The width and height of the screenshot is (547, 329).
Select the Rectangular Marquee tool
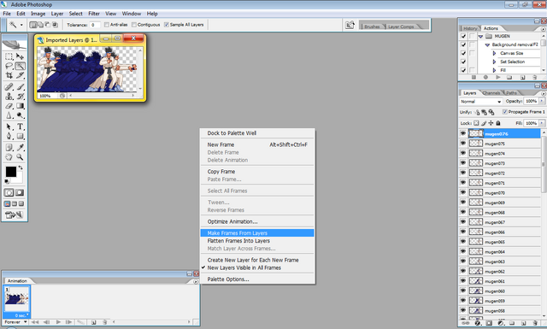(9, 56)
